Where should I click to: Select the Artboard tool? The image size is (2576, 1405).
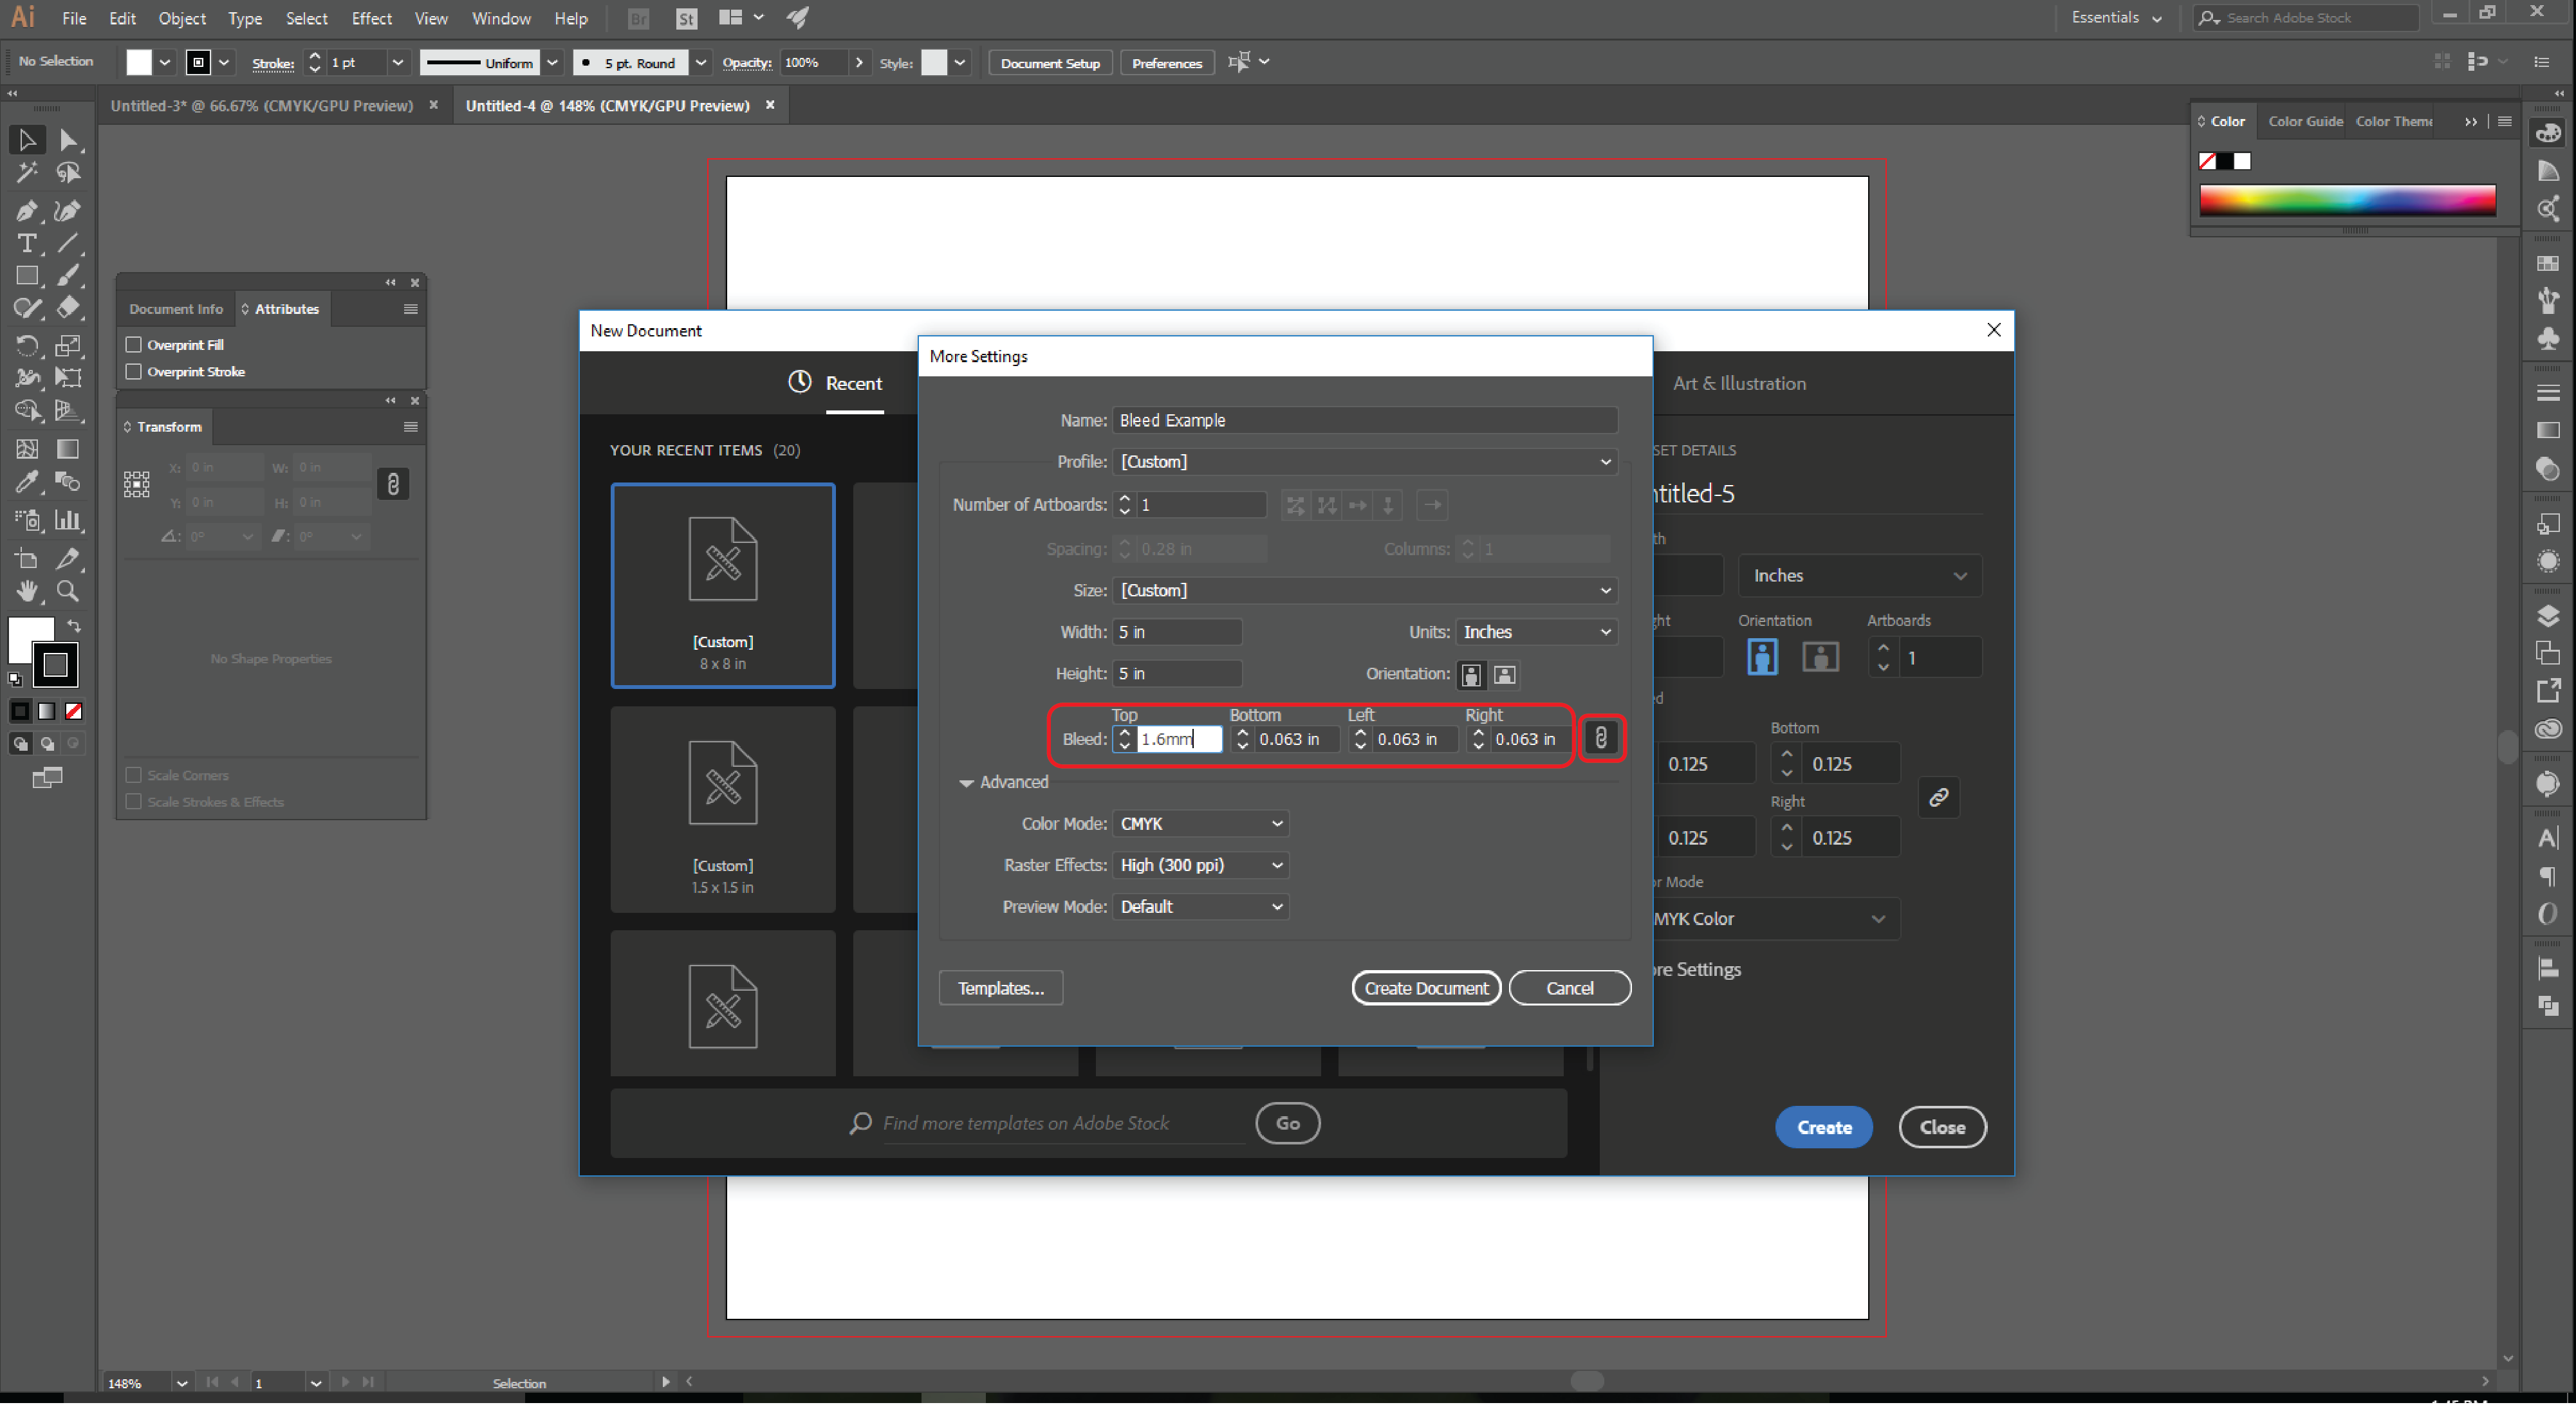(x=27, y=559)
